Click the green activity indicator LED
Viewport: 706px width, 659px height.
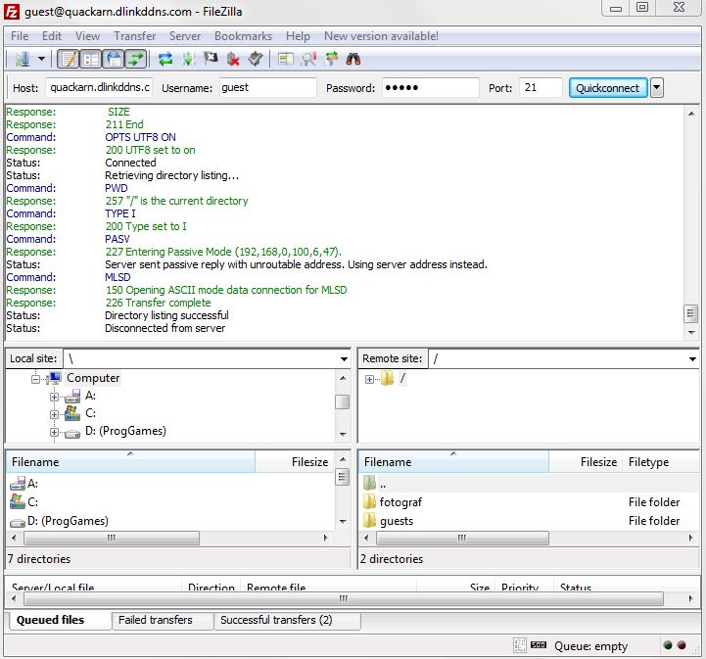pyautogui.click(x=668, y=645)
